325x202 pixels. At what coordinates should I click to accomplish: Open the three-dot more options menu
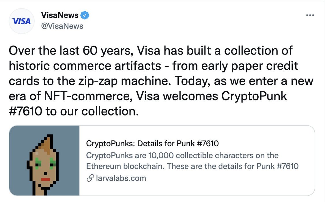(x=310, y=15)
